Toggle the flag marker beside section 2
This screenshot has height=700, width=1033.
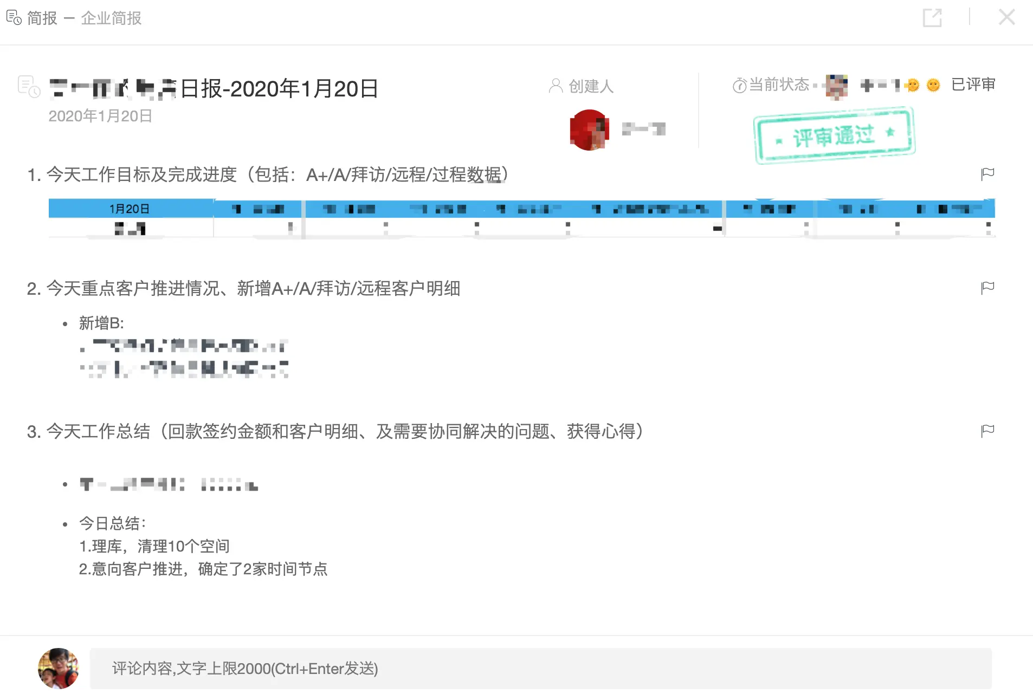pos(988,287)
